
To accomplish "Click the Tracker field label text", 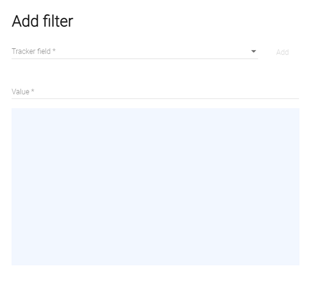I will [34, 51].
